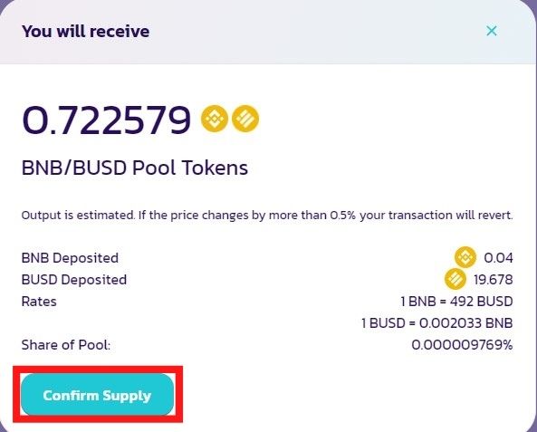Click the small BUSD icon beside 19.678
537x432 pixels.
coord(455,279)
